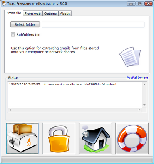Click the bottom progress bar
154x164 pixels.
tap(77, 160)
